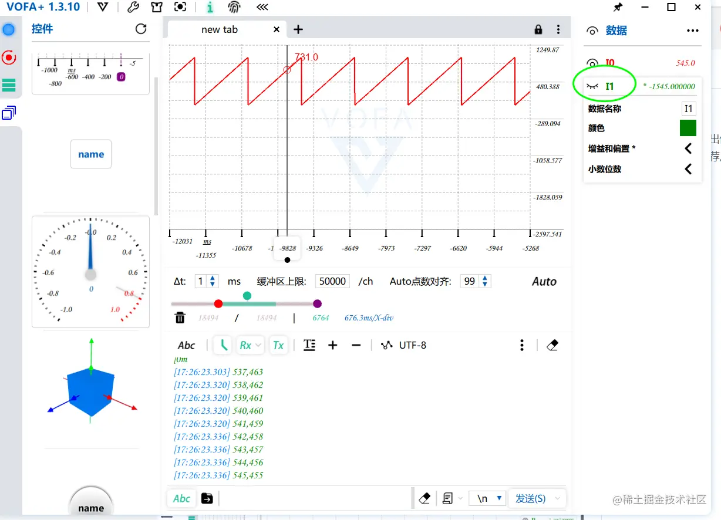Close the new tab
Viewport: 721px width, 520px height.
[277, 29]
